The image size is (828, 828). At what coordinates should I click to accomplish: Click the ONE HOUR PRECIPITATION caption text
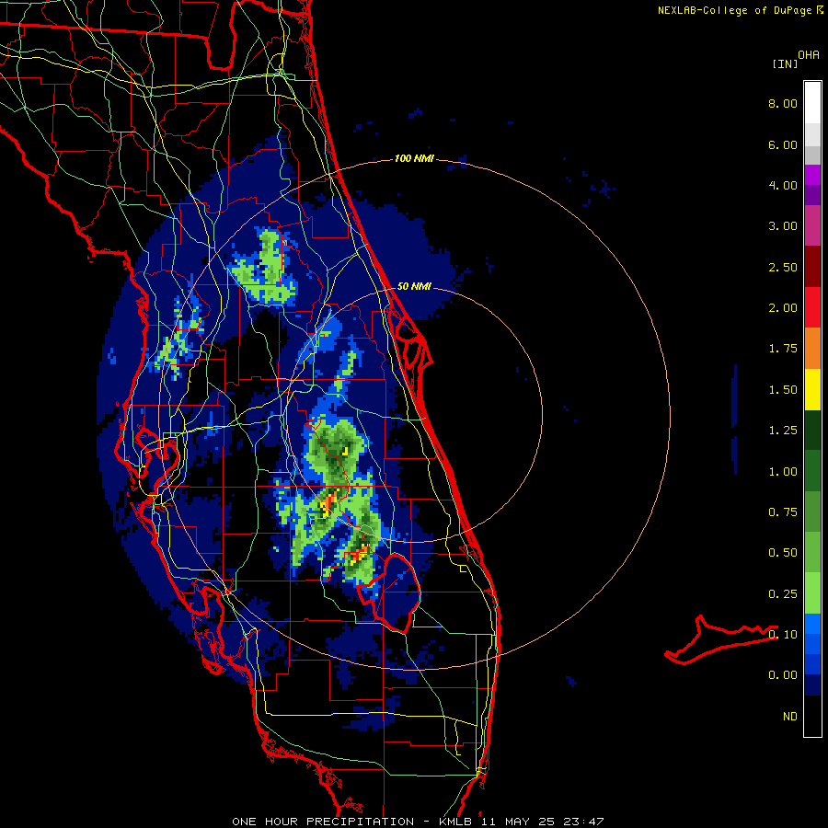(323, 822)
